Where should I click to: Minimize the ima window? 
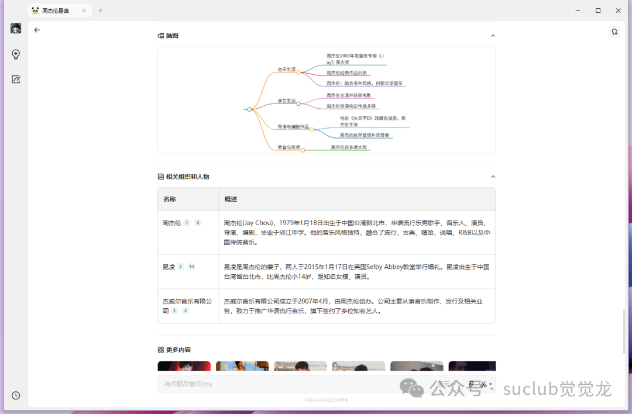click(x=578, y=11)
